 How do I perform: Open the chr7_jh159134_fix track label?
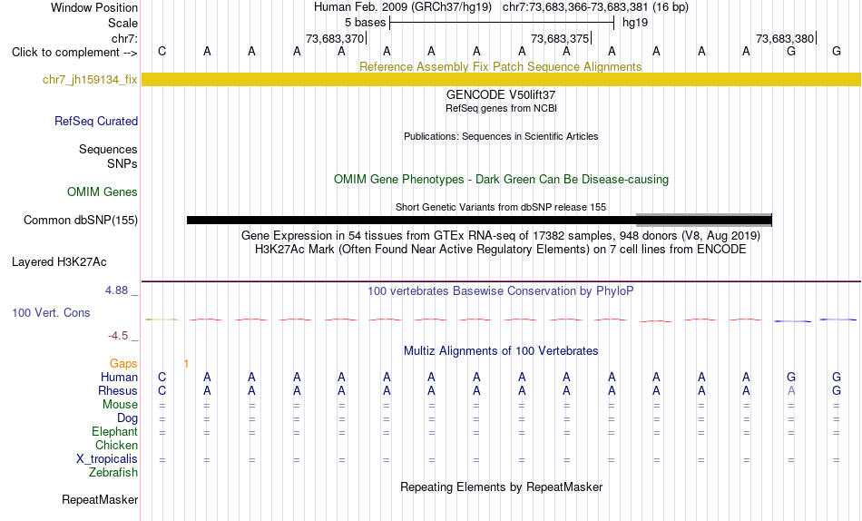[90, 79]
